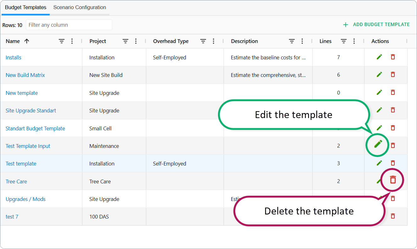The width and height of the screenshot is (417, 249).
Task: Click the Overhead Type column header
Action: point(171,41)
